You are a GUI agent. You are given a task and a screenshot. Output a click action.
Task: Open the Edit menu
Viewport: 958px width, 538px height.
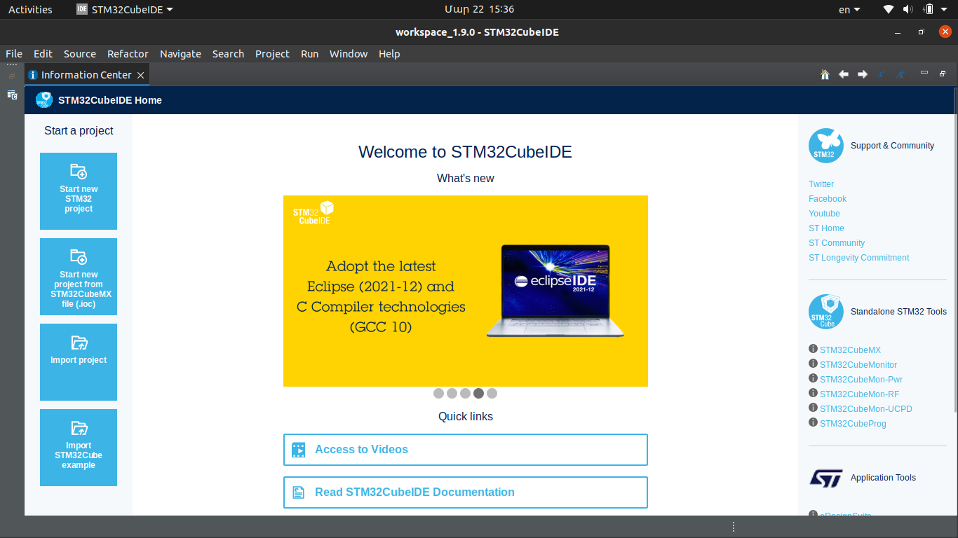point(43,54)
